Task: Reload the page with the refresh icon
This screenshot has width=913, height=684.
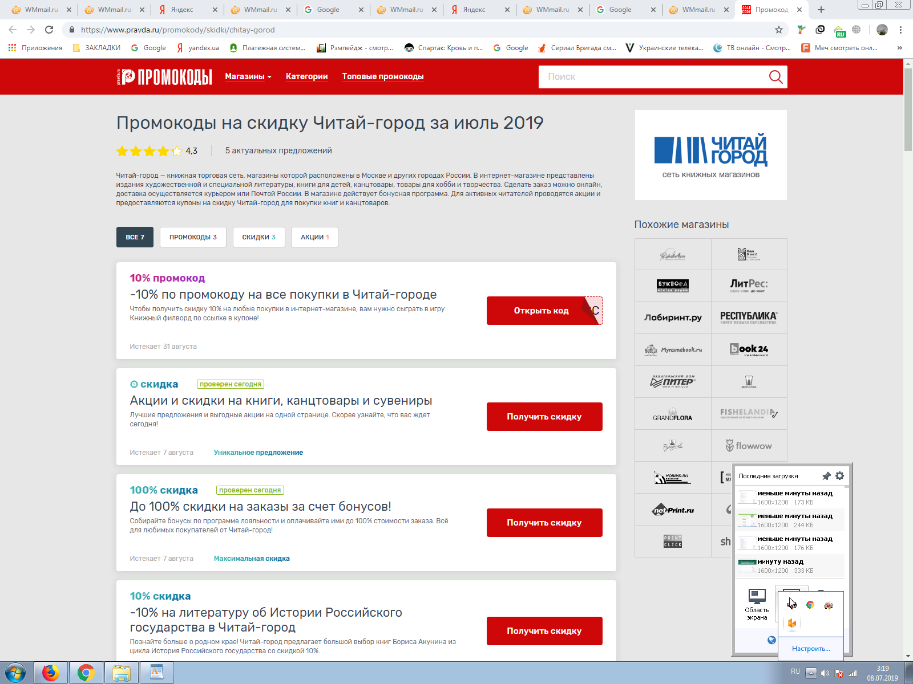Action: (x=49, y=30)
